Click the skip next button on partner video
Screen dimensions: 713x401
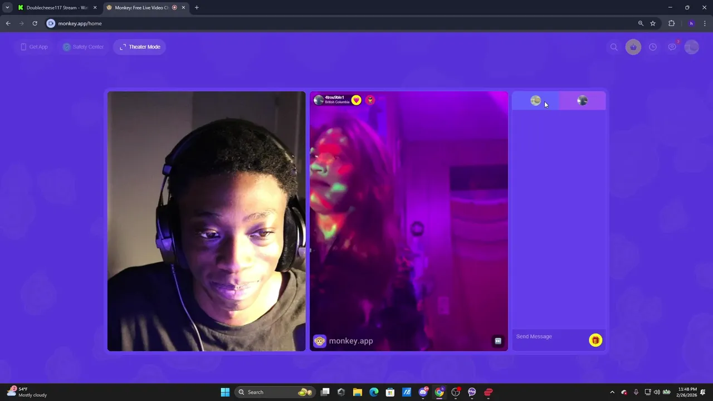(x=498, y=341)
